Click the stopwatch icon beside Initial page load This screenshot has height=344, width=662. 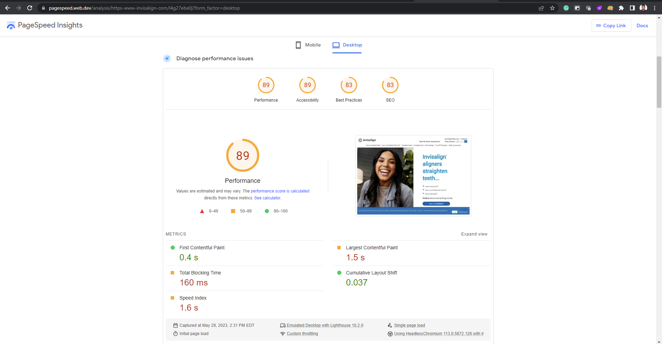[x=175, y=334]
